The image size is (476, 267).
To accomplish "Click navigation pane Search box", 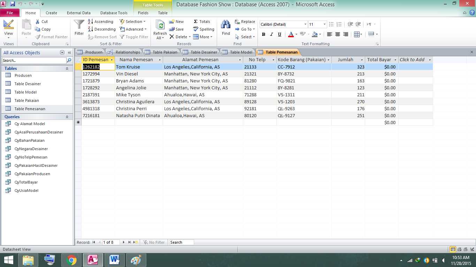I will coord(34,60).
